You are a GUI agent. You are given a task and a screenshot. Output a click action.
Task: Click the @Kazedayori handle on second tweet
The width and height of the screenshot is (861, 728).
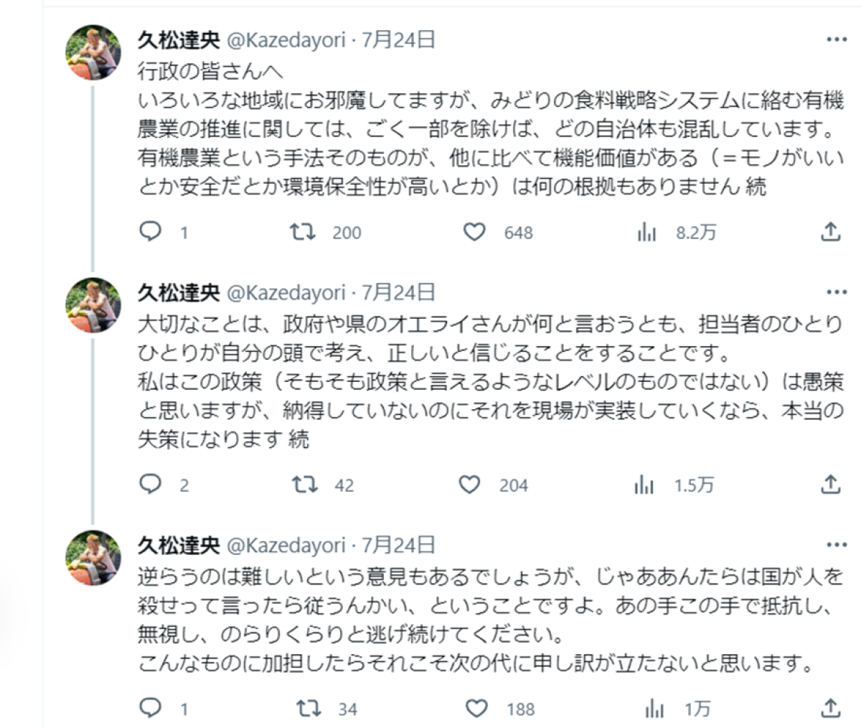tap(286, 293)
